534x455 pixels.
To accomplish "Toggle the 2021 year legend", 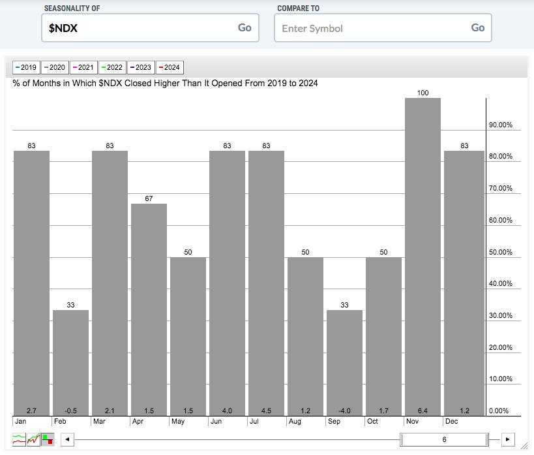I will click(83, 67).
